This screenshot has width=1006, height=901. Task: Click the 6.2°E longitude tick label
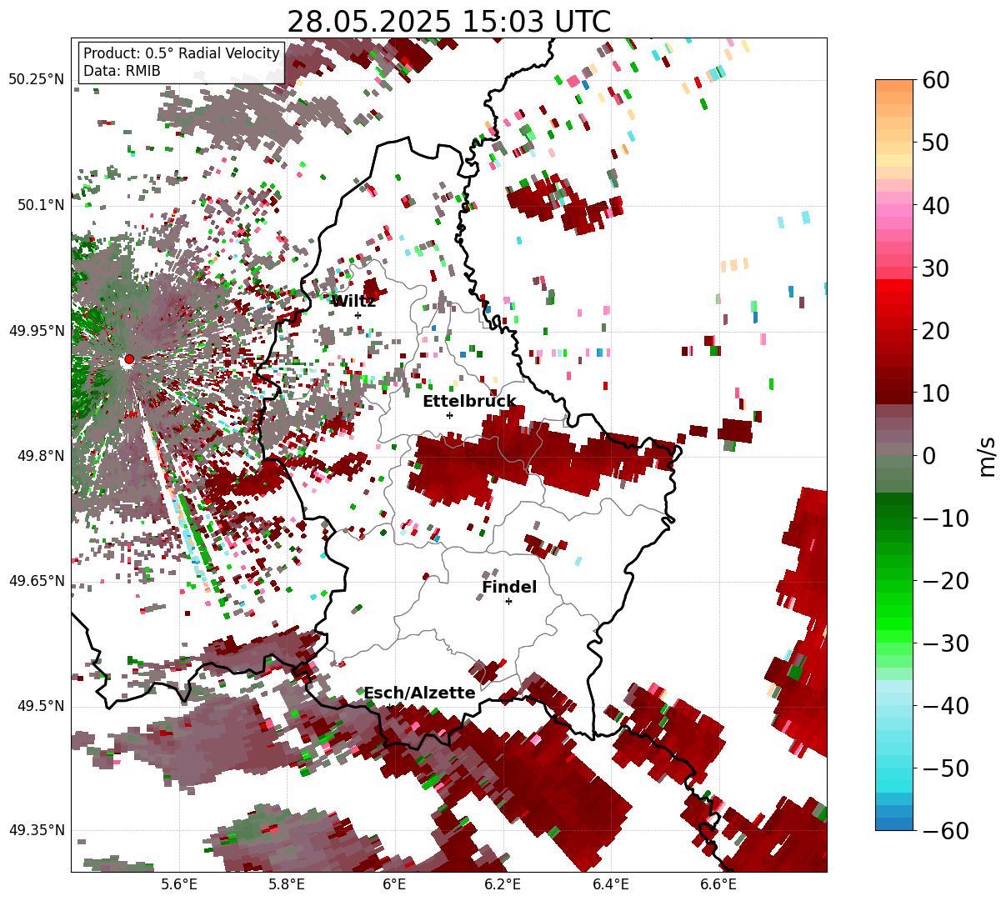coord(503,884)
